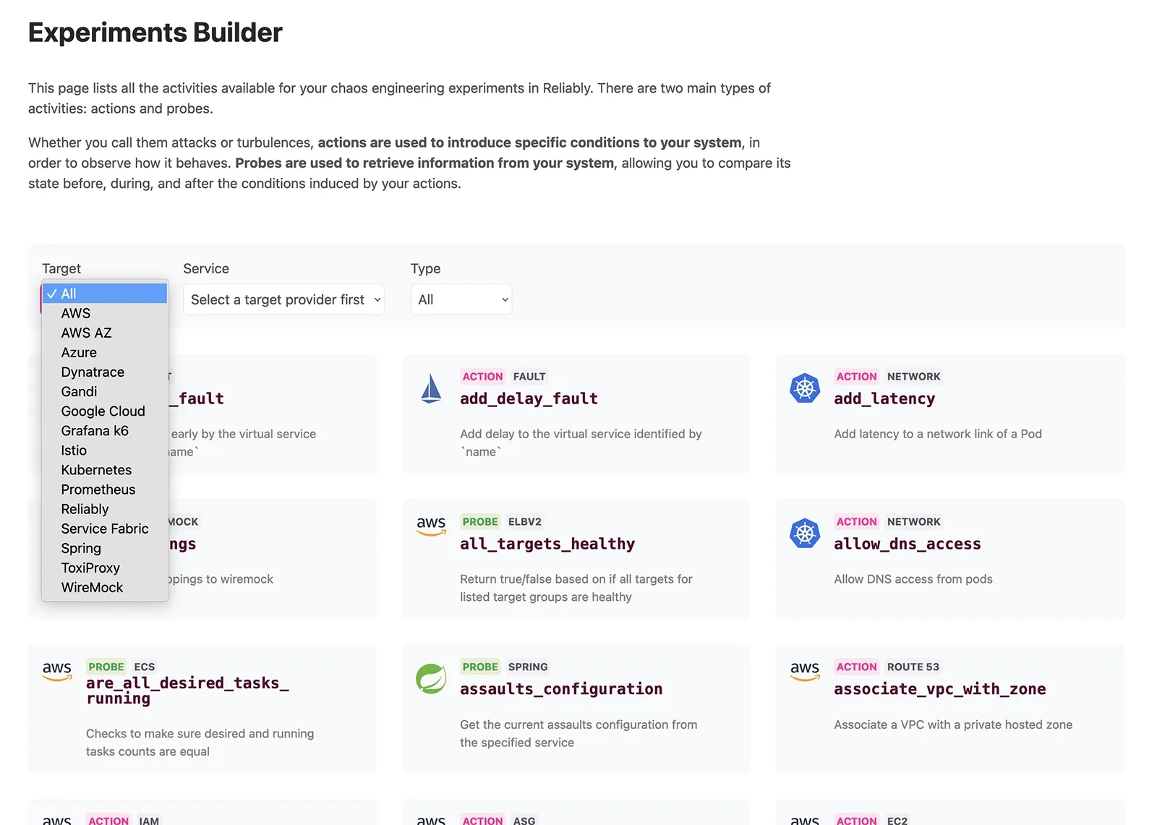Choose ToxiProxy as the target

105,568
